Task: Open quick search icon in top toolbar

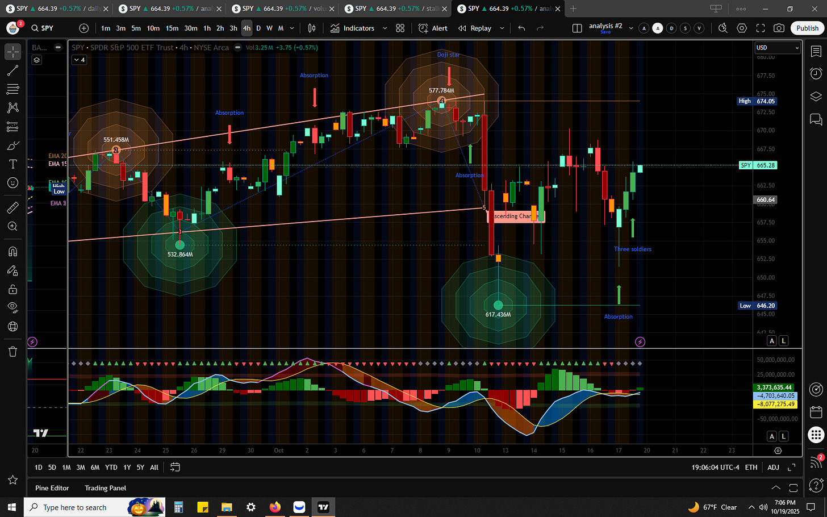Action: (x=723, y=28)
